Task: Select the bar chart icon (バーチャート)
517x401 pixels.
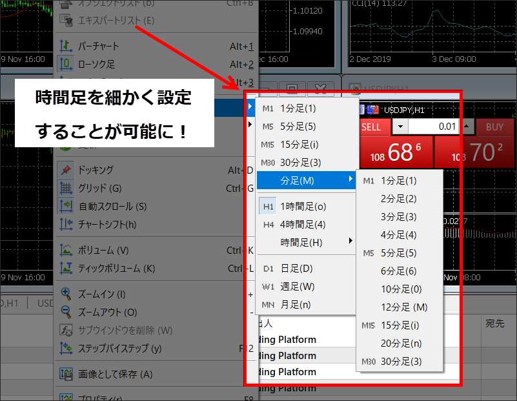Action: click(x=66, y=46)
